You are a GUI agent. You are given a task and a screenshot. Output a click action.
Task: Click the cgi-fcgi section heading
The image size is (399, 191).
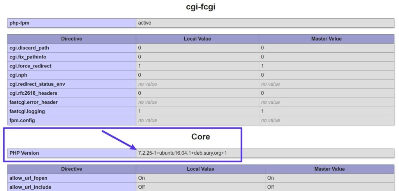click(201, 7)
